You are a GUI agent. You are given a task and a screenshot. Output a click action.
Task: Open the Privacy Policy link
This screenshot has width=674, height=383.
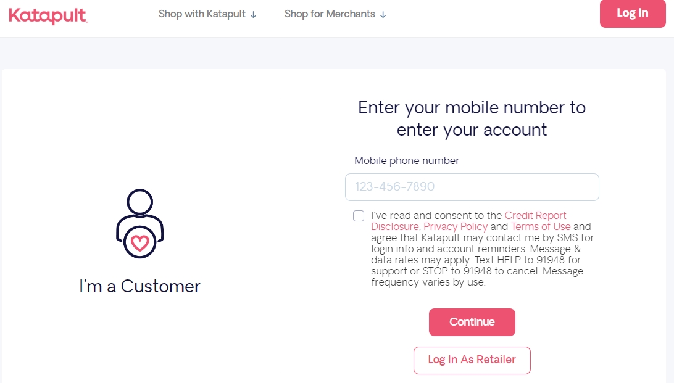pos(456,227)
